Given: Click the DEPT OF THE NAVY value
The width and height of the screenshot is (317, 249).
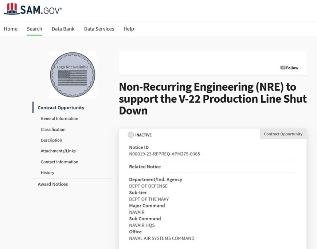Looking at the screenshot, I should pyautogui.click(x=149, y=199).
